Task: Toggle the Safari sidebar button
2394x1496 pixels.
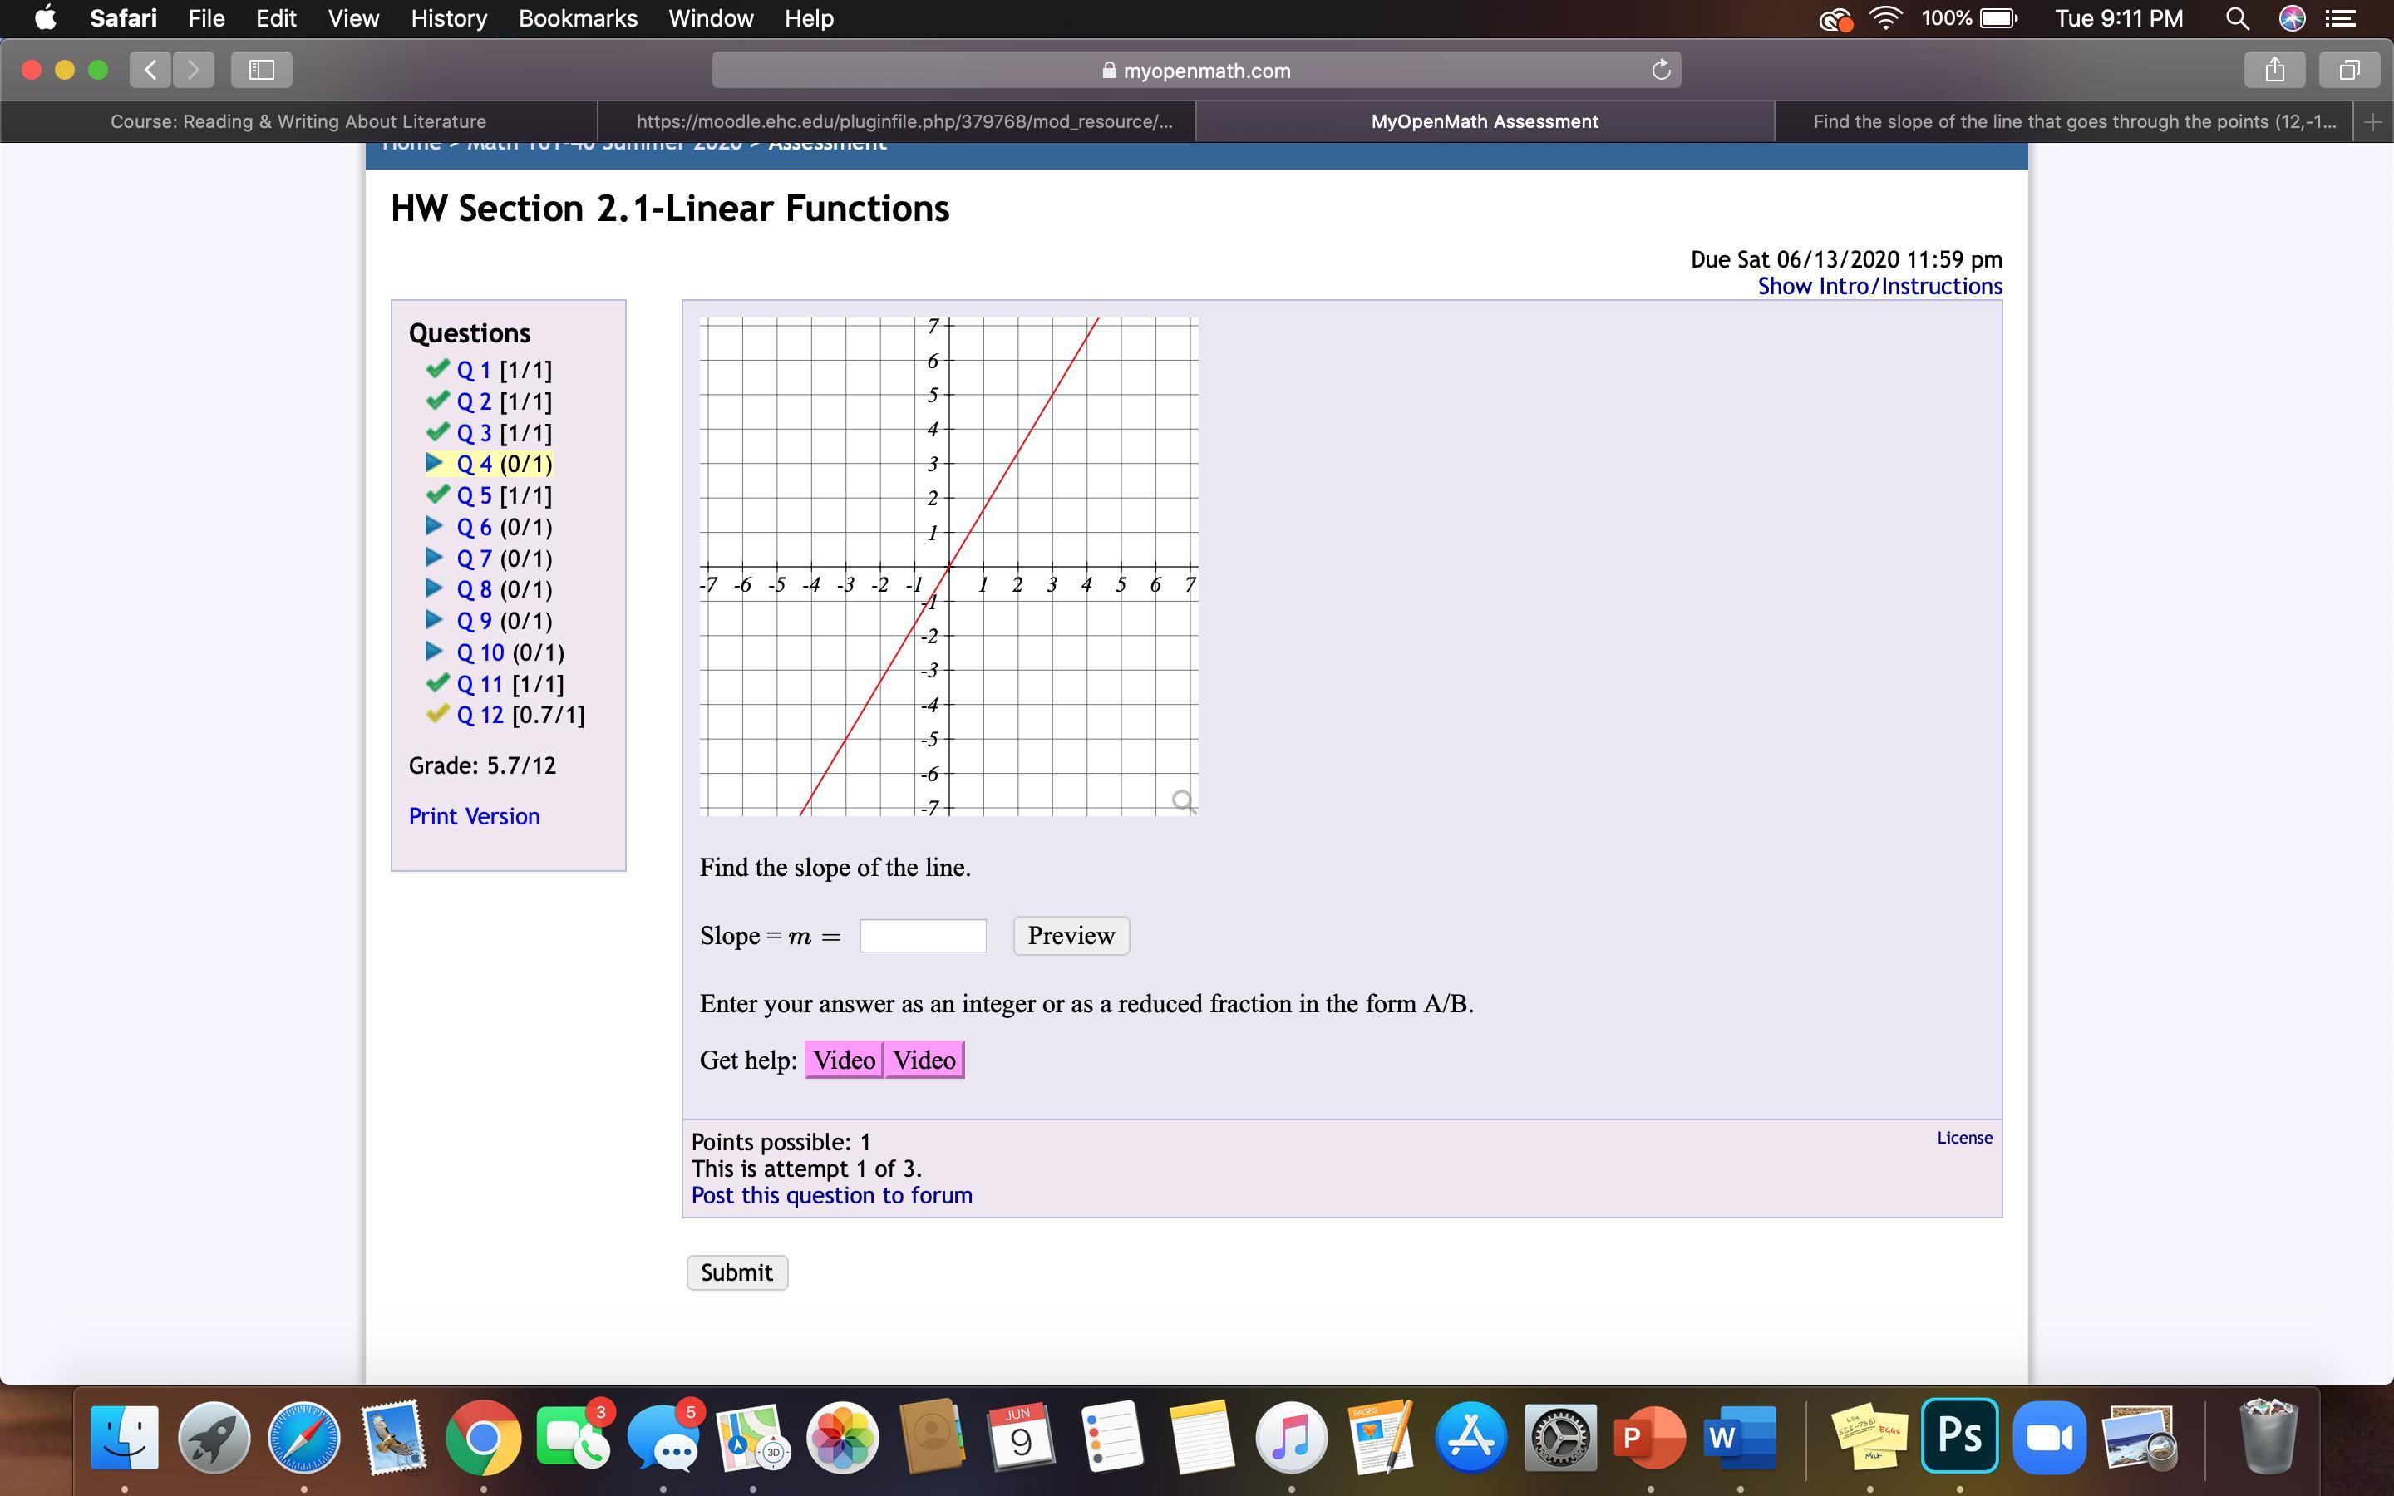Action: [x=261, y=69]
